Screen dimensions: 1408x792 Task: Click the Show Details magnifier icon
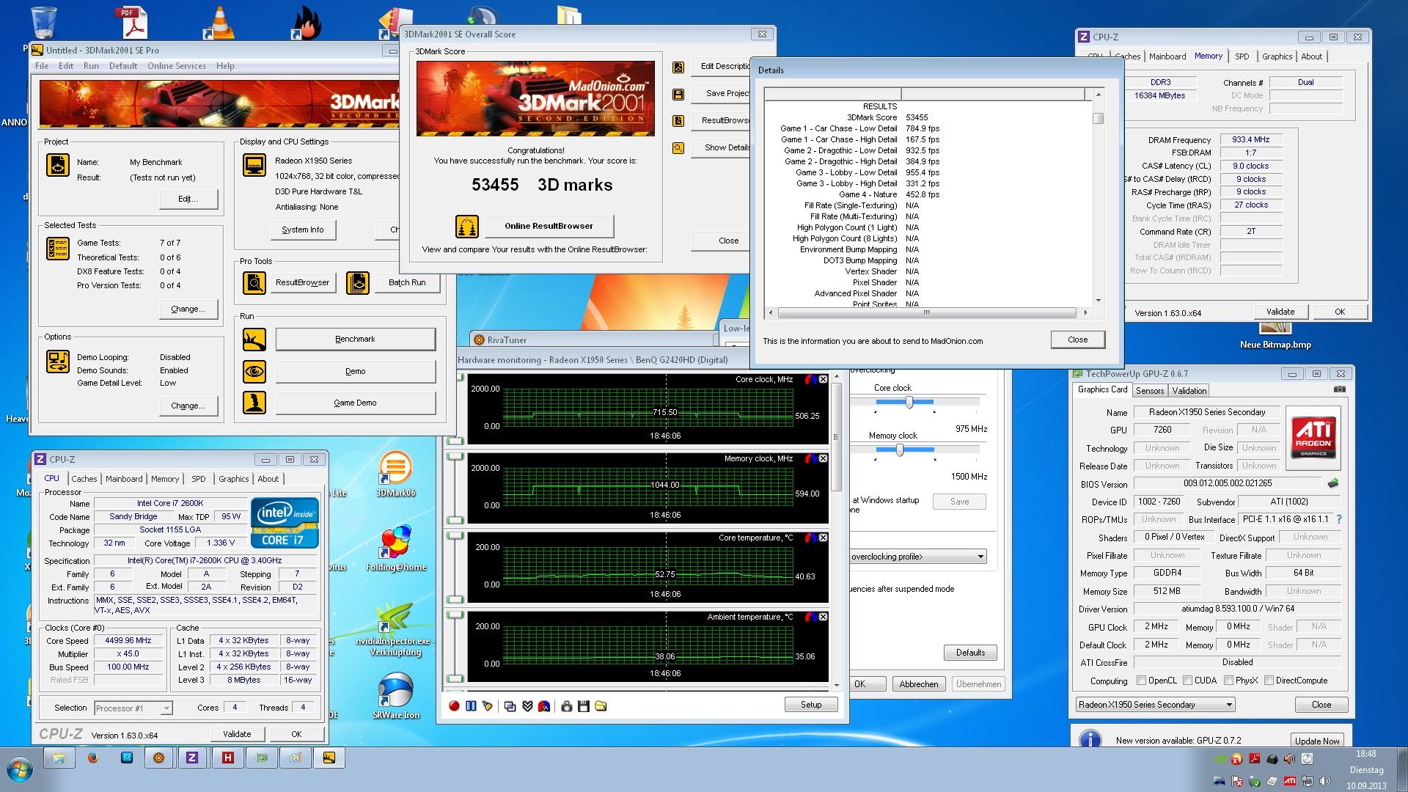coord(678,148)
